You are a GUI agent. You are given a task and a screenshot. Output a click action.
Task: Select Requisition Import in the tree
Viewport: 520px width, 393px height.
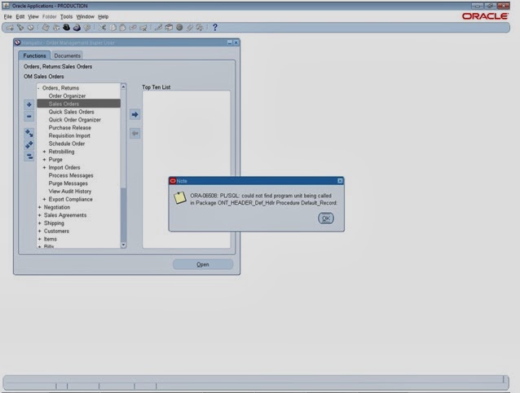tap(69, 135)
